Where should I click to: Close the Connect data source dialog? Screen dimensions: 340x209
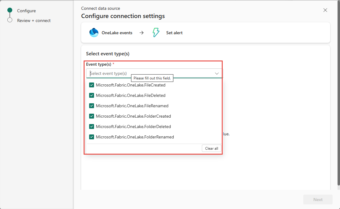coord(325,10)
